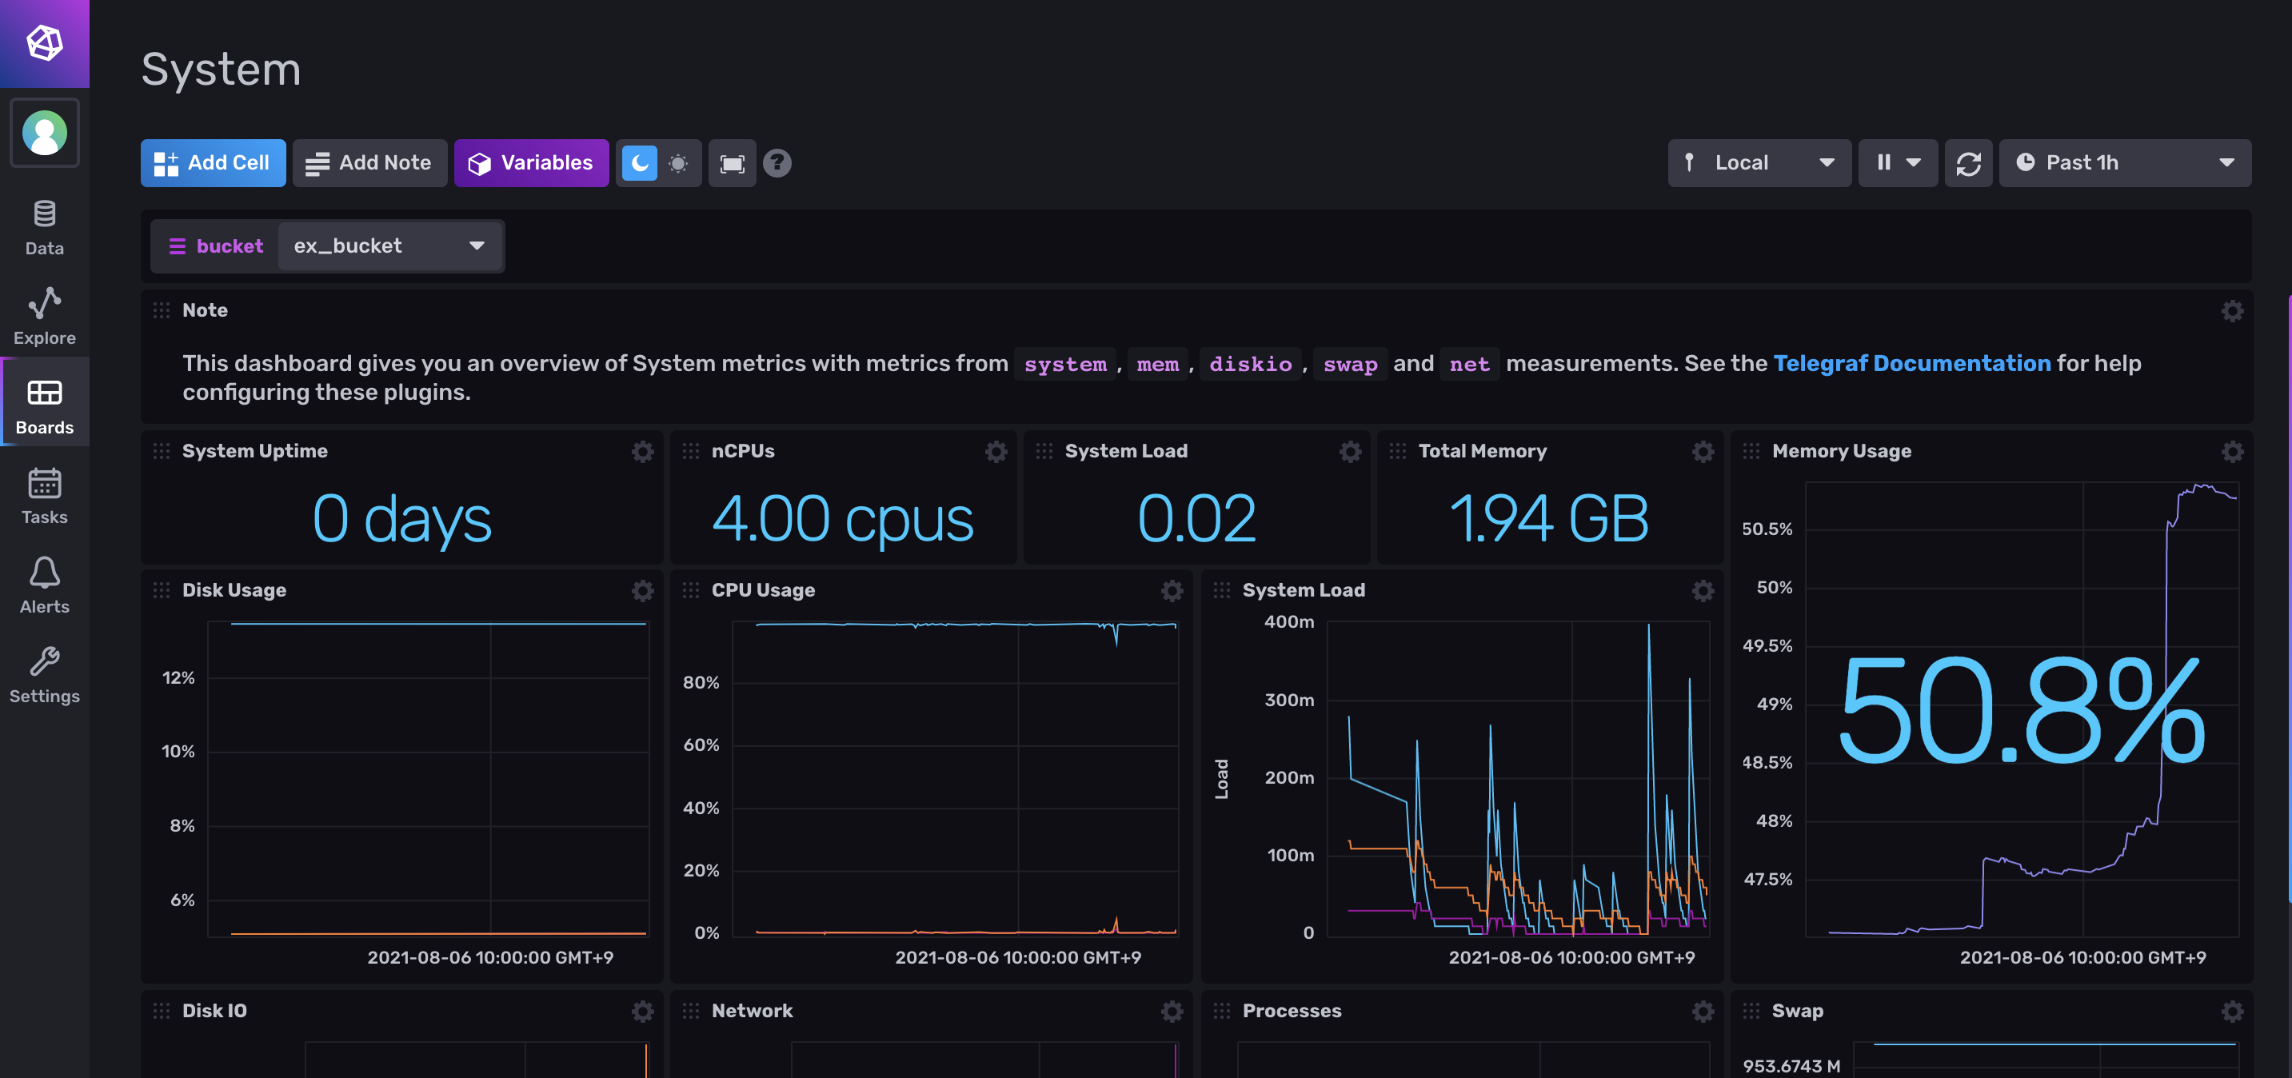Toggle the Variables bar button
Screen dimensions: 2292x1078
tap(531, 163)
